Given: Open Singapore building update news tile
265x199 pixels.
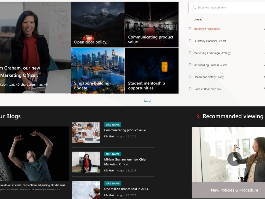Looking at the screenshot, I should tap(98, 71).
